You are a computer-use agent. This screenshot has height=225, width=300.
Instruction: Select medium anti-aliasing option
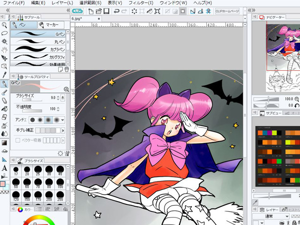(48, 120)
